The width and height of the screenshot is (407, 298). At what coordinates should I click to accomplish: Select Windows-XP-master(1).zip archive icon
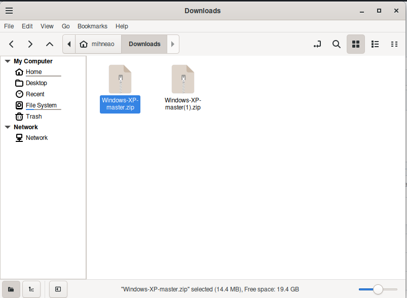tap(183, 79)
